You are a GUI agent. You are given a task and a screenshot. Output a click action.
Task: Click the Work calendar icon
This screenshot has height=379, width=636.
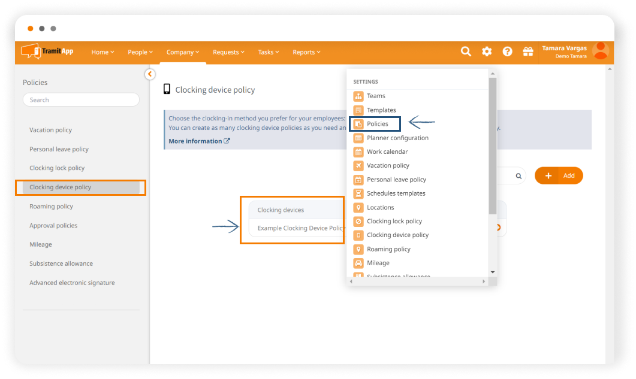click(358, 152)
